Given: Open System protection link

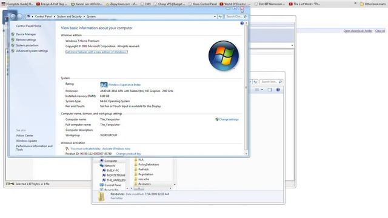Looking at the screenshot, I should 27,45.
